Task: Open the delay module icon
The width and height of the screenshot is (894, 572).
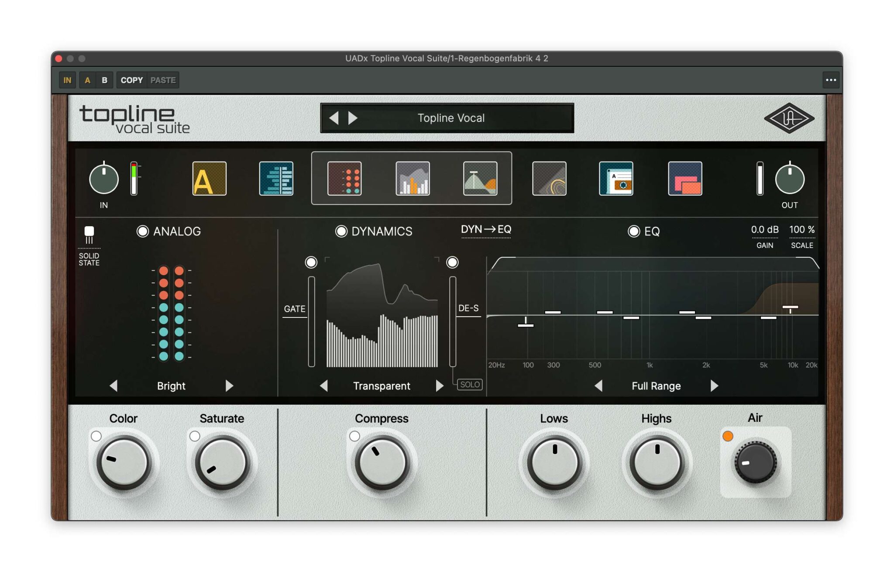Action: [x=617, y=179]
